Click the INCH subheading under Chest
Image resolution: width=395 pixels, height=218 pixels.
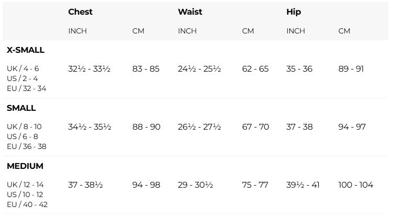coord(77,31)
